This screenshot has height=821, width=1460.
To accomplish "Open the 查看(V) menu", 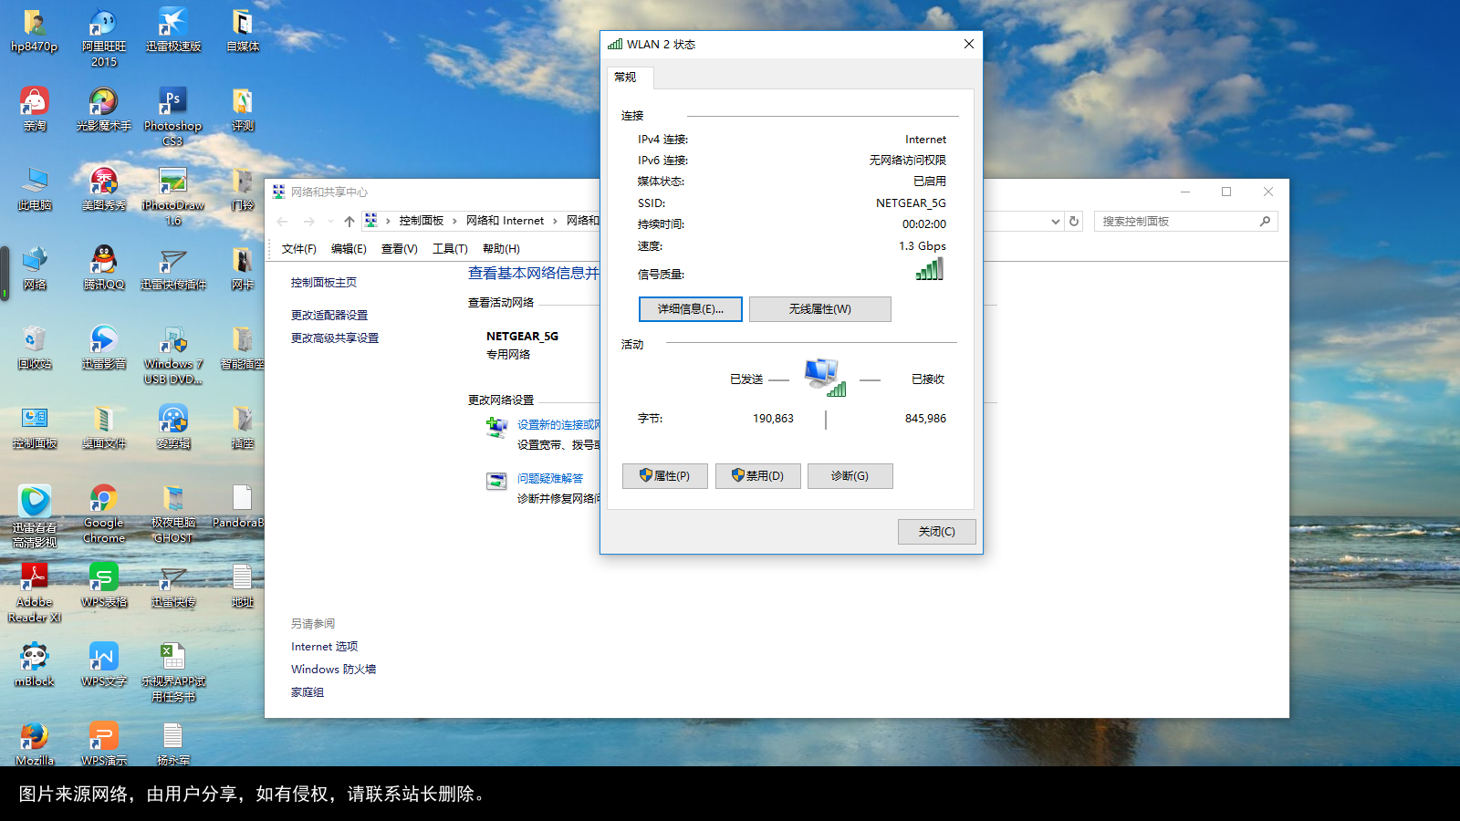I will point(399,248).
